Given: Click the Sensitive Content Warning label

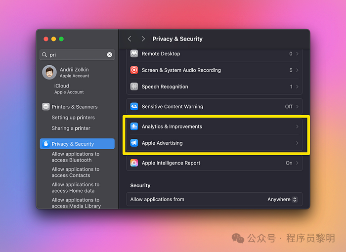Looking at the screenshot, I should click(173, 107).
